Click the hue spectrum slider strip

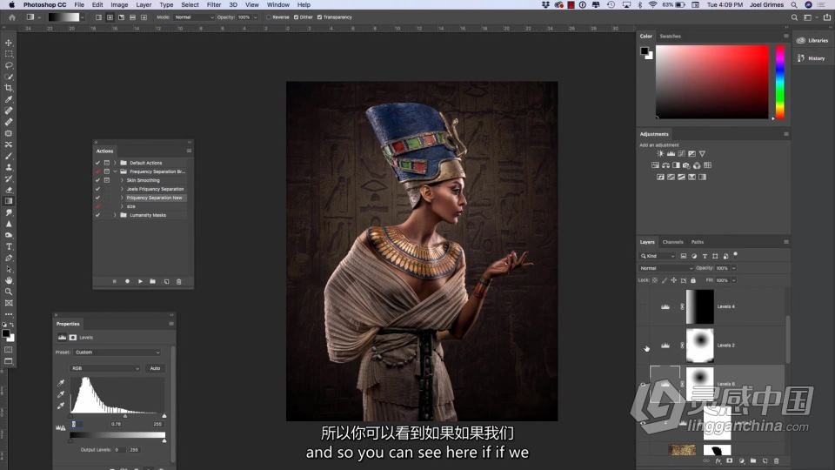[x=779, y=82]
